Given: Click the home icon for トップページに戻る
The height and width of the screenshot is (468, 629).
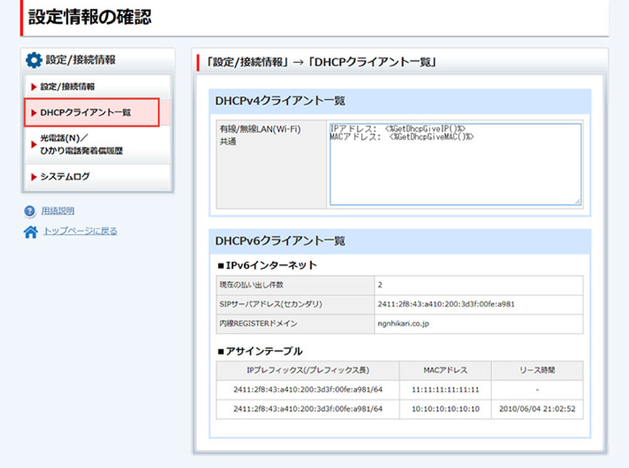Looking at the screenshot, I should click(30, 232).
